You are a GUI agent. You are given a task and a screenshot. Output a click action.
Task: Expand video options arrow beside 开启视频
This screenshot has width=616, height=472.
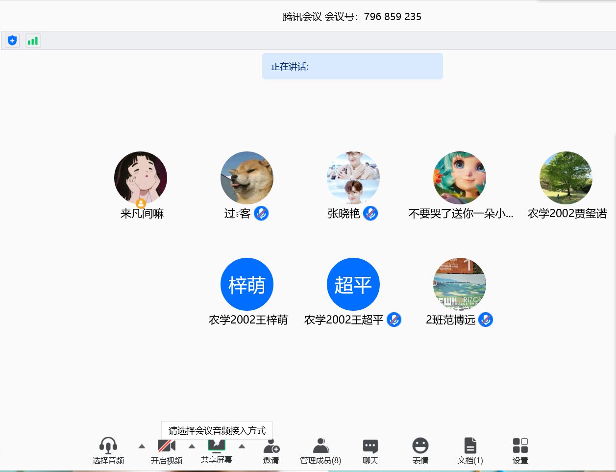(x=192, y=447)
